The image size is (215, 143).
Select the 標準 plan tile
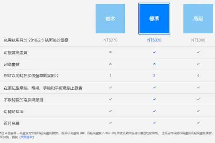click(x=154, y=19)
